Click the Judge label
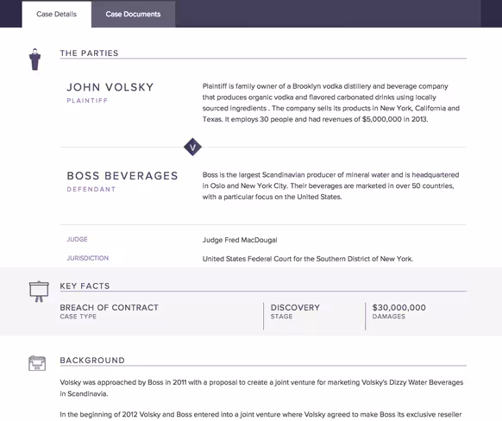This screenshot has height=421, width=502. pos(77,239)
